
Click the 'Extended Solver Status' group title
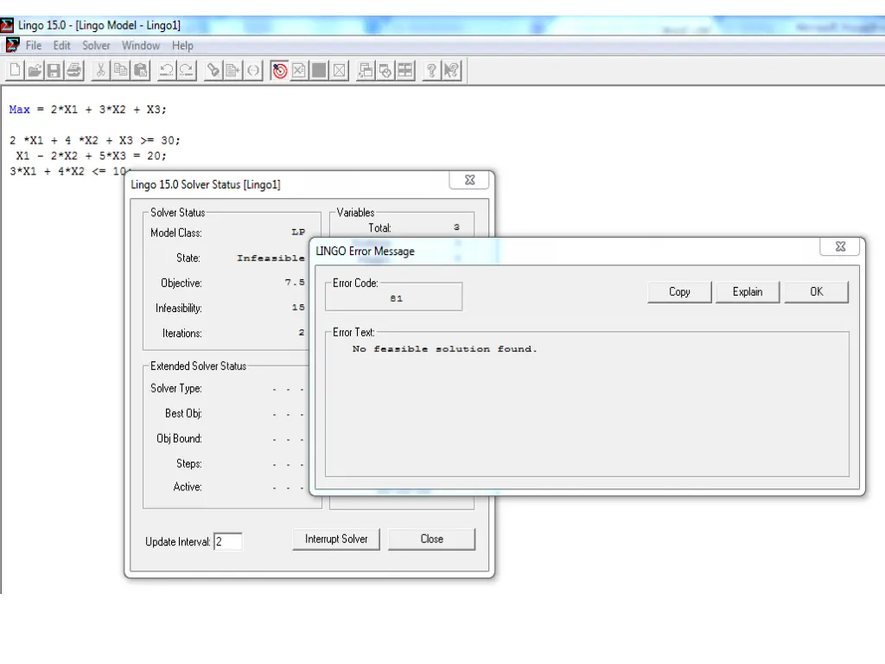(198, 367)
